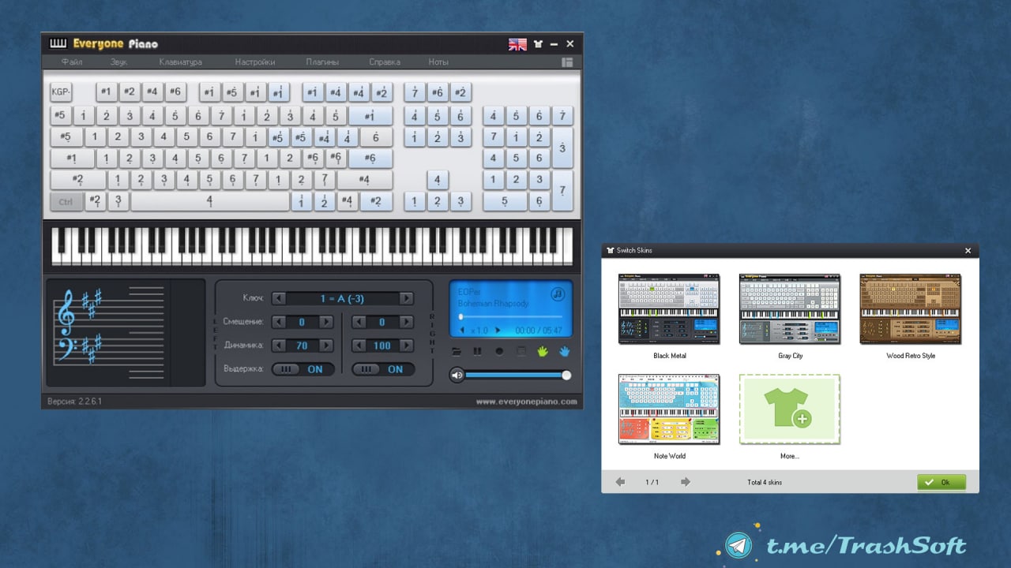Click the record circle icon
Screen dimensions: 1011x568
click(499, 351)
